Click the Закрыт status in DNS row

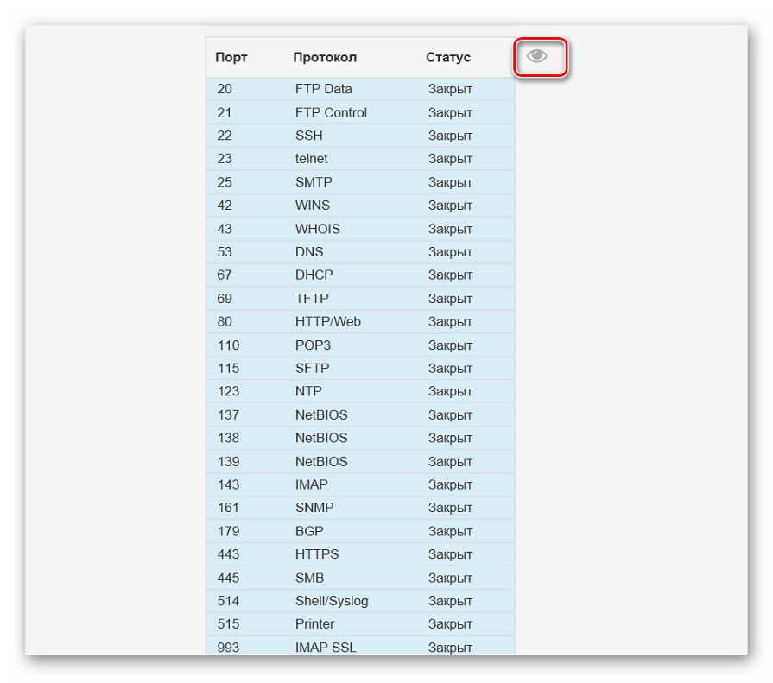pos(450,252)
